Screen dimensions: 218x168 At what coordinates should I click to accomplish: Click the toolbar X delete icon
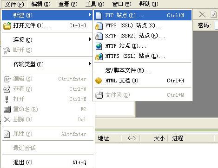click(202, 15)
